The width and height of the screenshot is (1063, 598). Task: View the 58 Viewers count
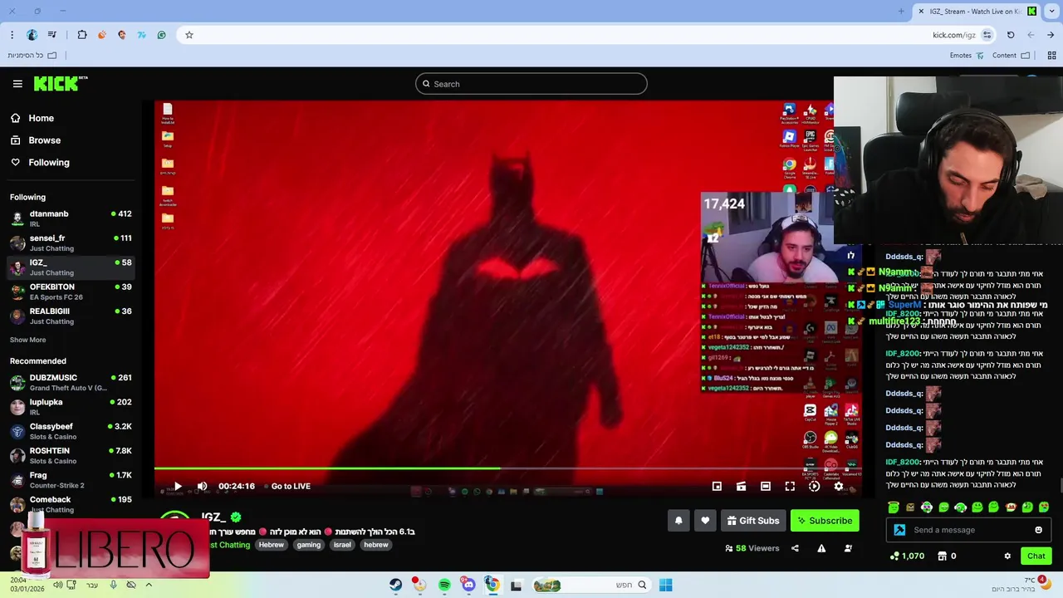(752, 548)
